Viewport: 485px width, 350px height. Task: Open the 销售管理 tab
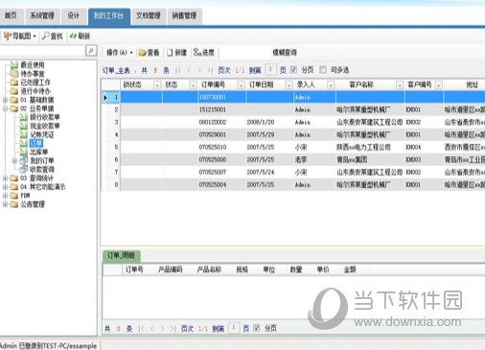(x=184, y=15)
